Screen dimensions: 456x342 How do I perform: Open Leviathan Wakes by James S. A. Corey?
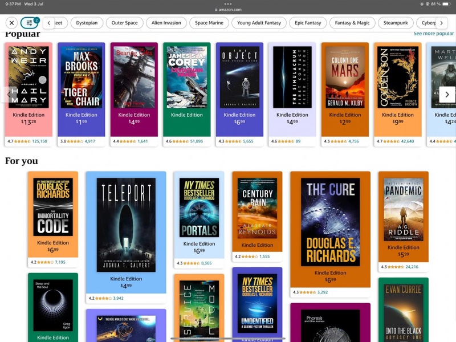click(x=187, y=77)
